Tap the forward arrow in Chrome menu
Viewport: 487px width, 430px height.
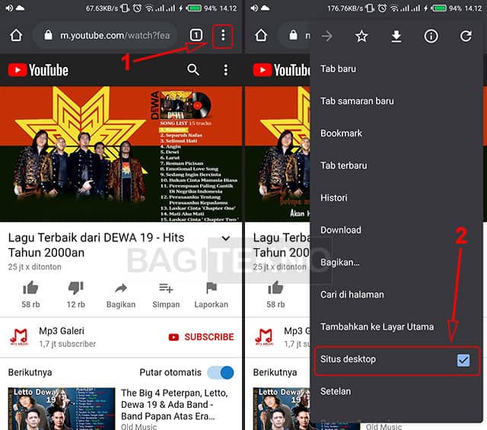326,36
